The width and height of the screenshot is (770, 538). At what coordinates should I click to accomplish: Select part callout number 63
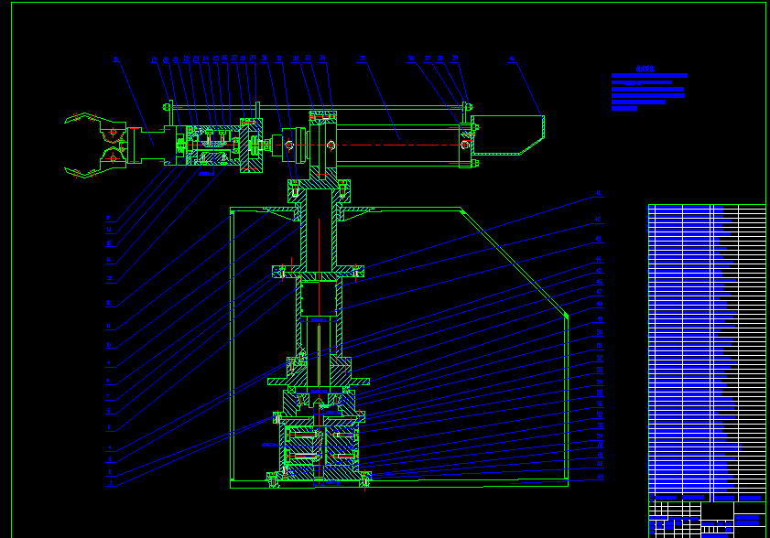tap(601, 477)
